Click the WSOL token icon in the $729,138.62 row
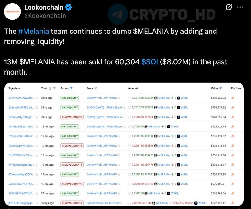 tap(179, 108)
